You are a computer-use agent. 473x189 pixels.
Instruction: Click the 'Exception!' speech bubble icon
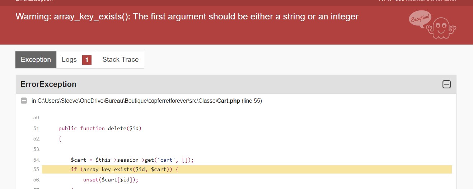[420, 19]
